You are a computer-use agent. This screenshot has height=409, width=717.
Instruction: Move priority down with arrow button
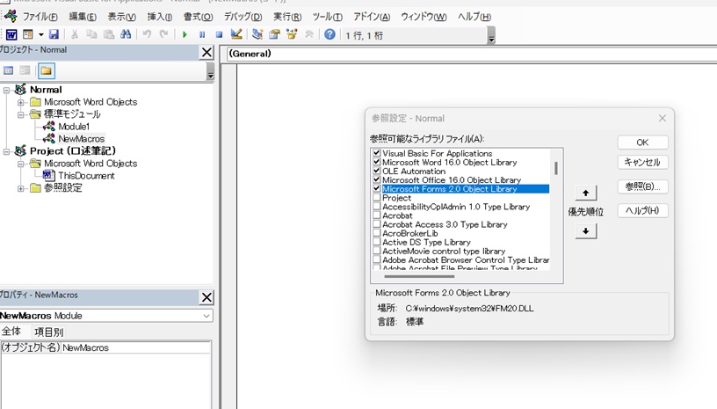586,231
